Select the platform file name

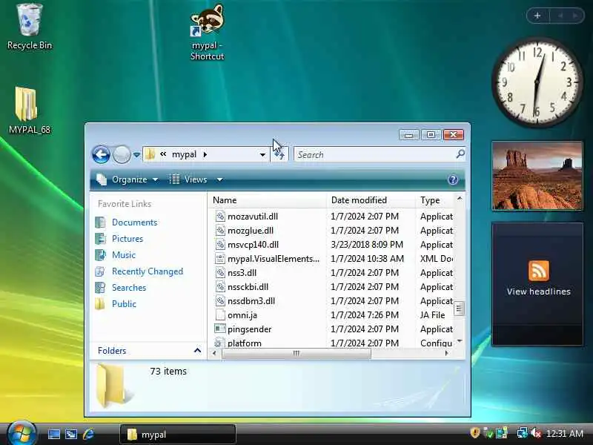245,343
